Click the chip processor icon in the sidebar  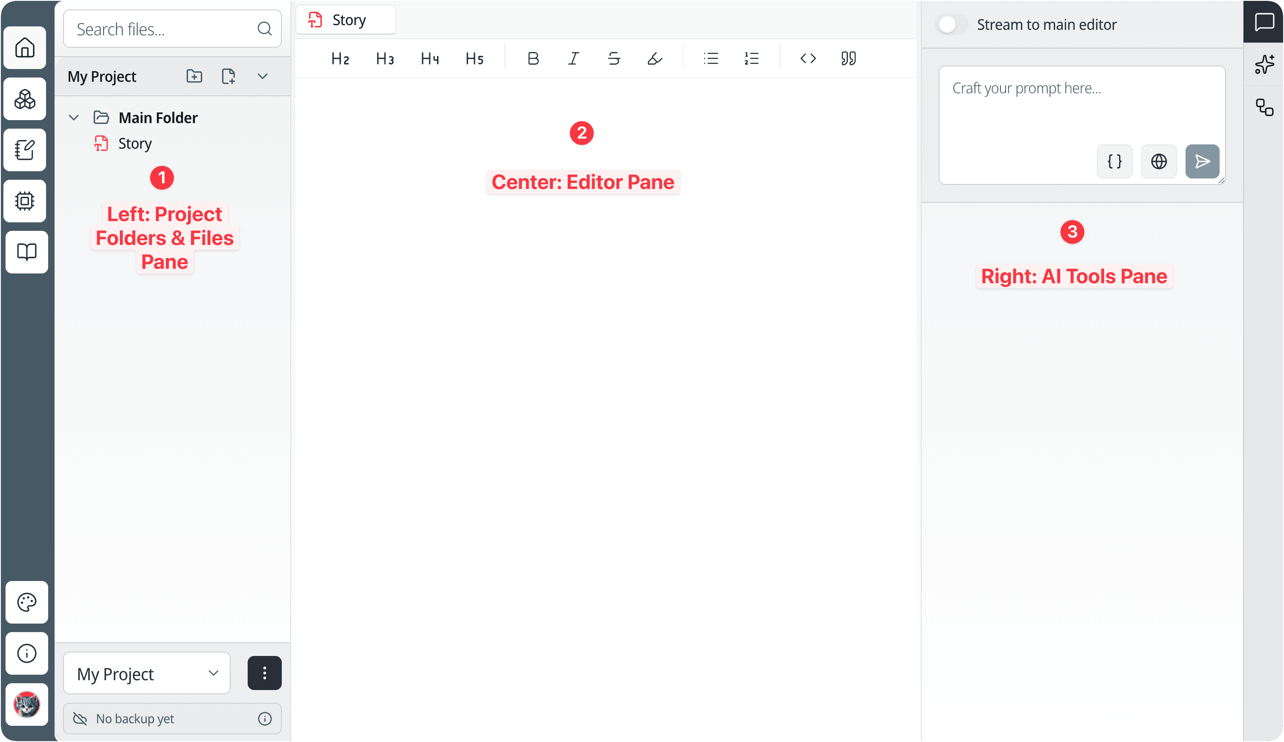(25, 201)
